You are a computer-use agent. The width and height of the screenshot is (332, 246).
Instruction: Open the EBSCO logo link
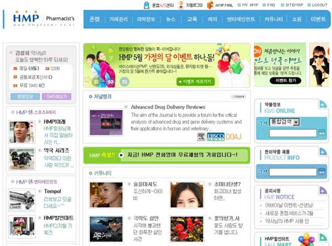click(x=216, y=137)
